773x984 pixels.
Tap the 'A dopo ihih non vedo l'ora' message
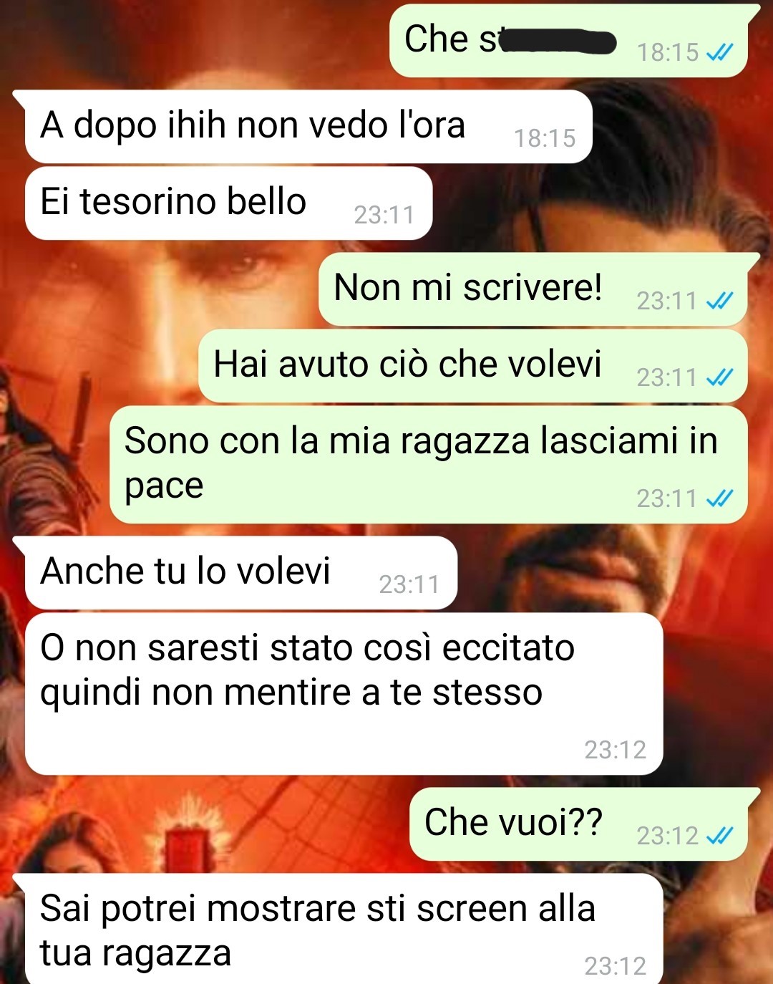(x=308, y=127)
